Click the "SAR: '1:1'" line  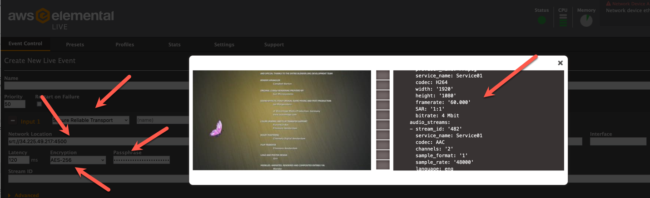[x=431, y=109]
